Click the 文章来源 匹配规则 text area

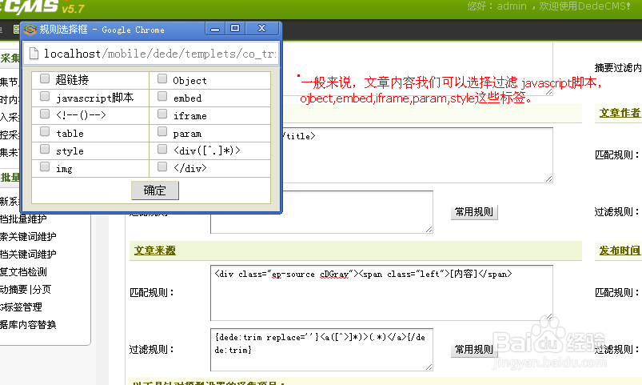tap(381, 293)
